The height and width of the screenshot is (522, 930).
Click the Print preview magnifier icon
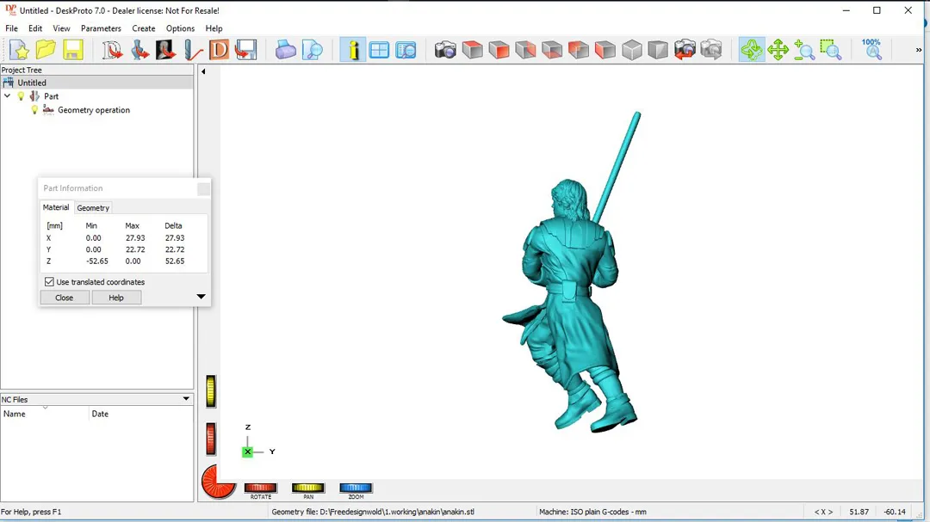point(312,51)
